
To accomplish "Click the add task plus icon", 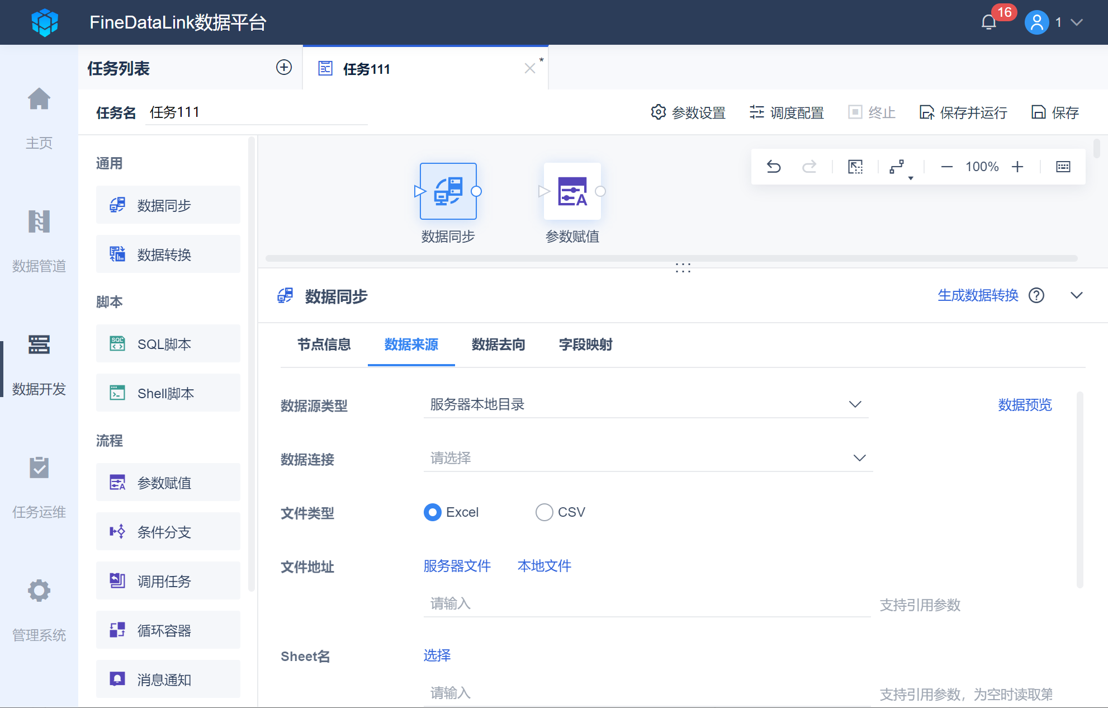I will pos(284,68).
